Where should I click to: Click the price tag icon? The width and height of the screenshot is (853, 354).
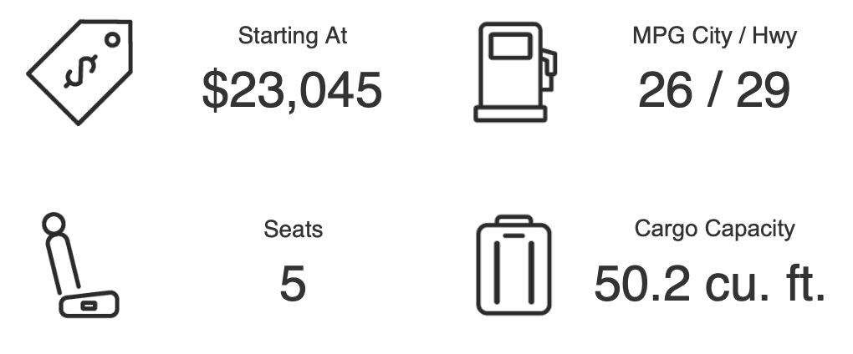pyautogui.click(x=79, y=72)
